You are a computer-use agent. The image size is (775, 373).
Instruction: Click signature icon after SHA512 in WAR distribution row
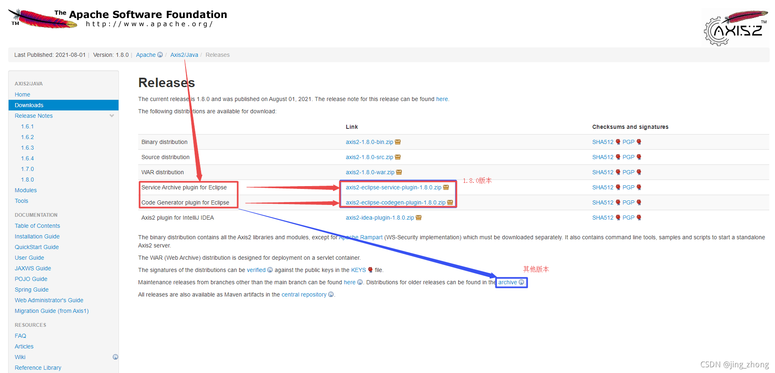point(618,172)
